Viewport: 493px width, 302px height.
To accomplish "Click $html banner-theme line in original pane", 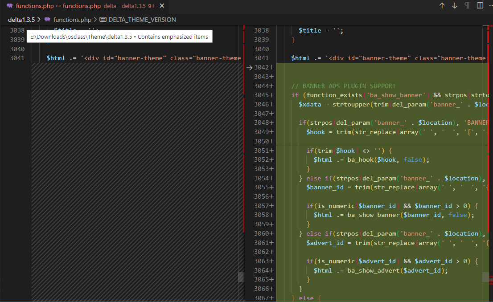I will pos(144,58).
